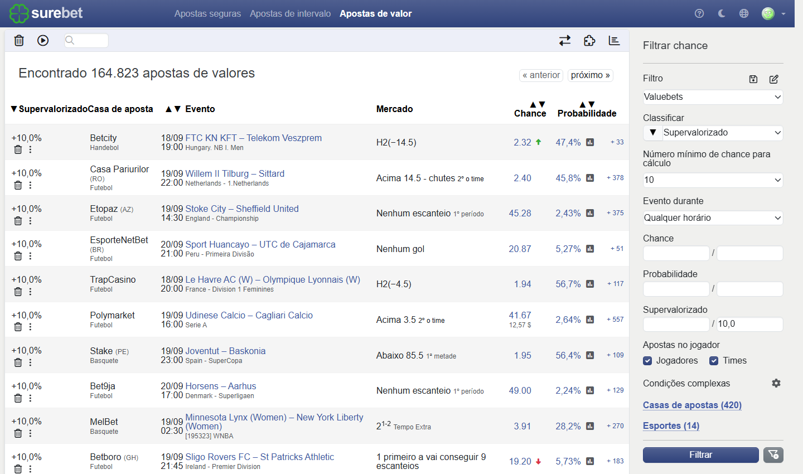
Task: Open probability chart for Stoke City row
Action: point(590,213)
